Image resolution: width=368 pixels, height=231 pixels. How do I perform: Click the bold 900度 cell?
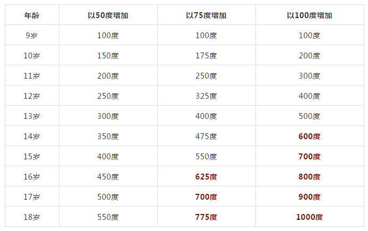pos(310,197)
